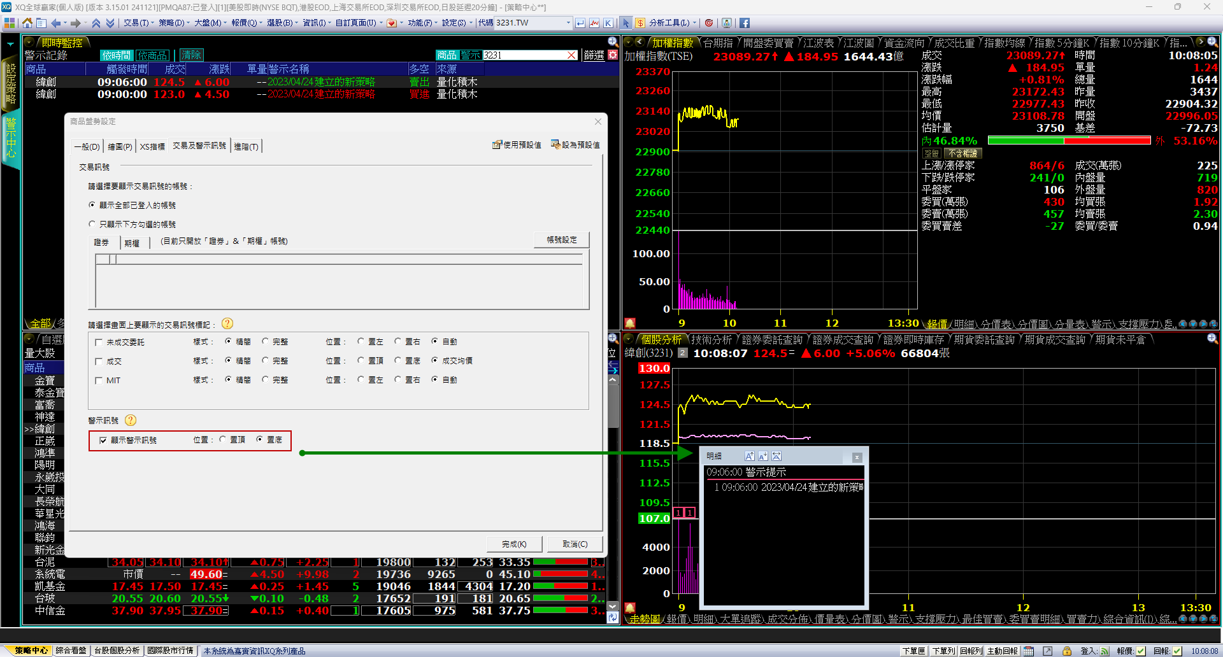
Task: Click the Home icon in main toolbar
Action: (27, 23)
